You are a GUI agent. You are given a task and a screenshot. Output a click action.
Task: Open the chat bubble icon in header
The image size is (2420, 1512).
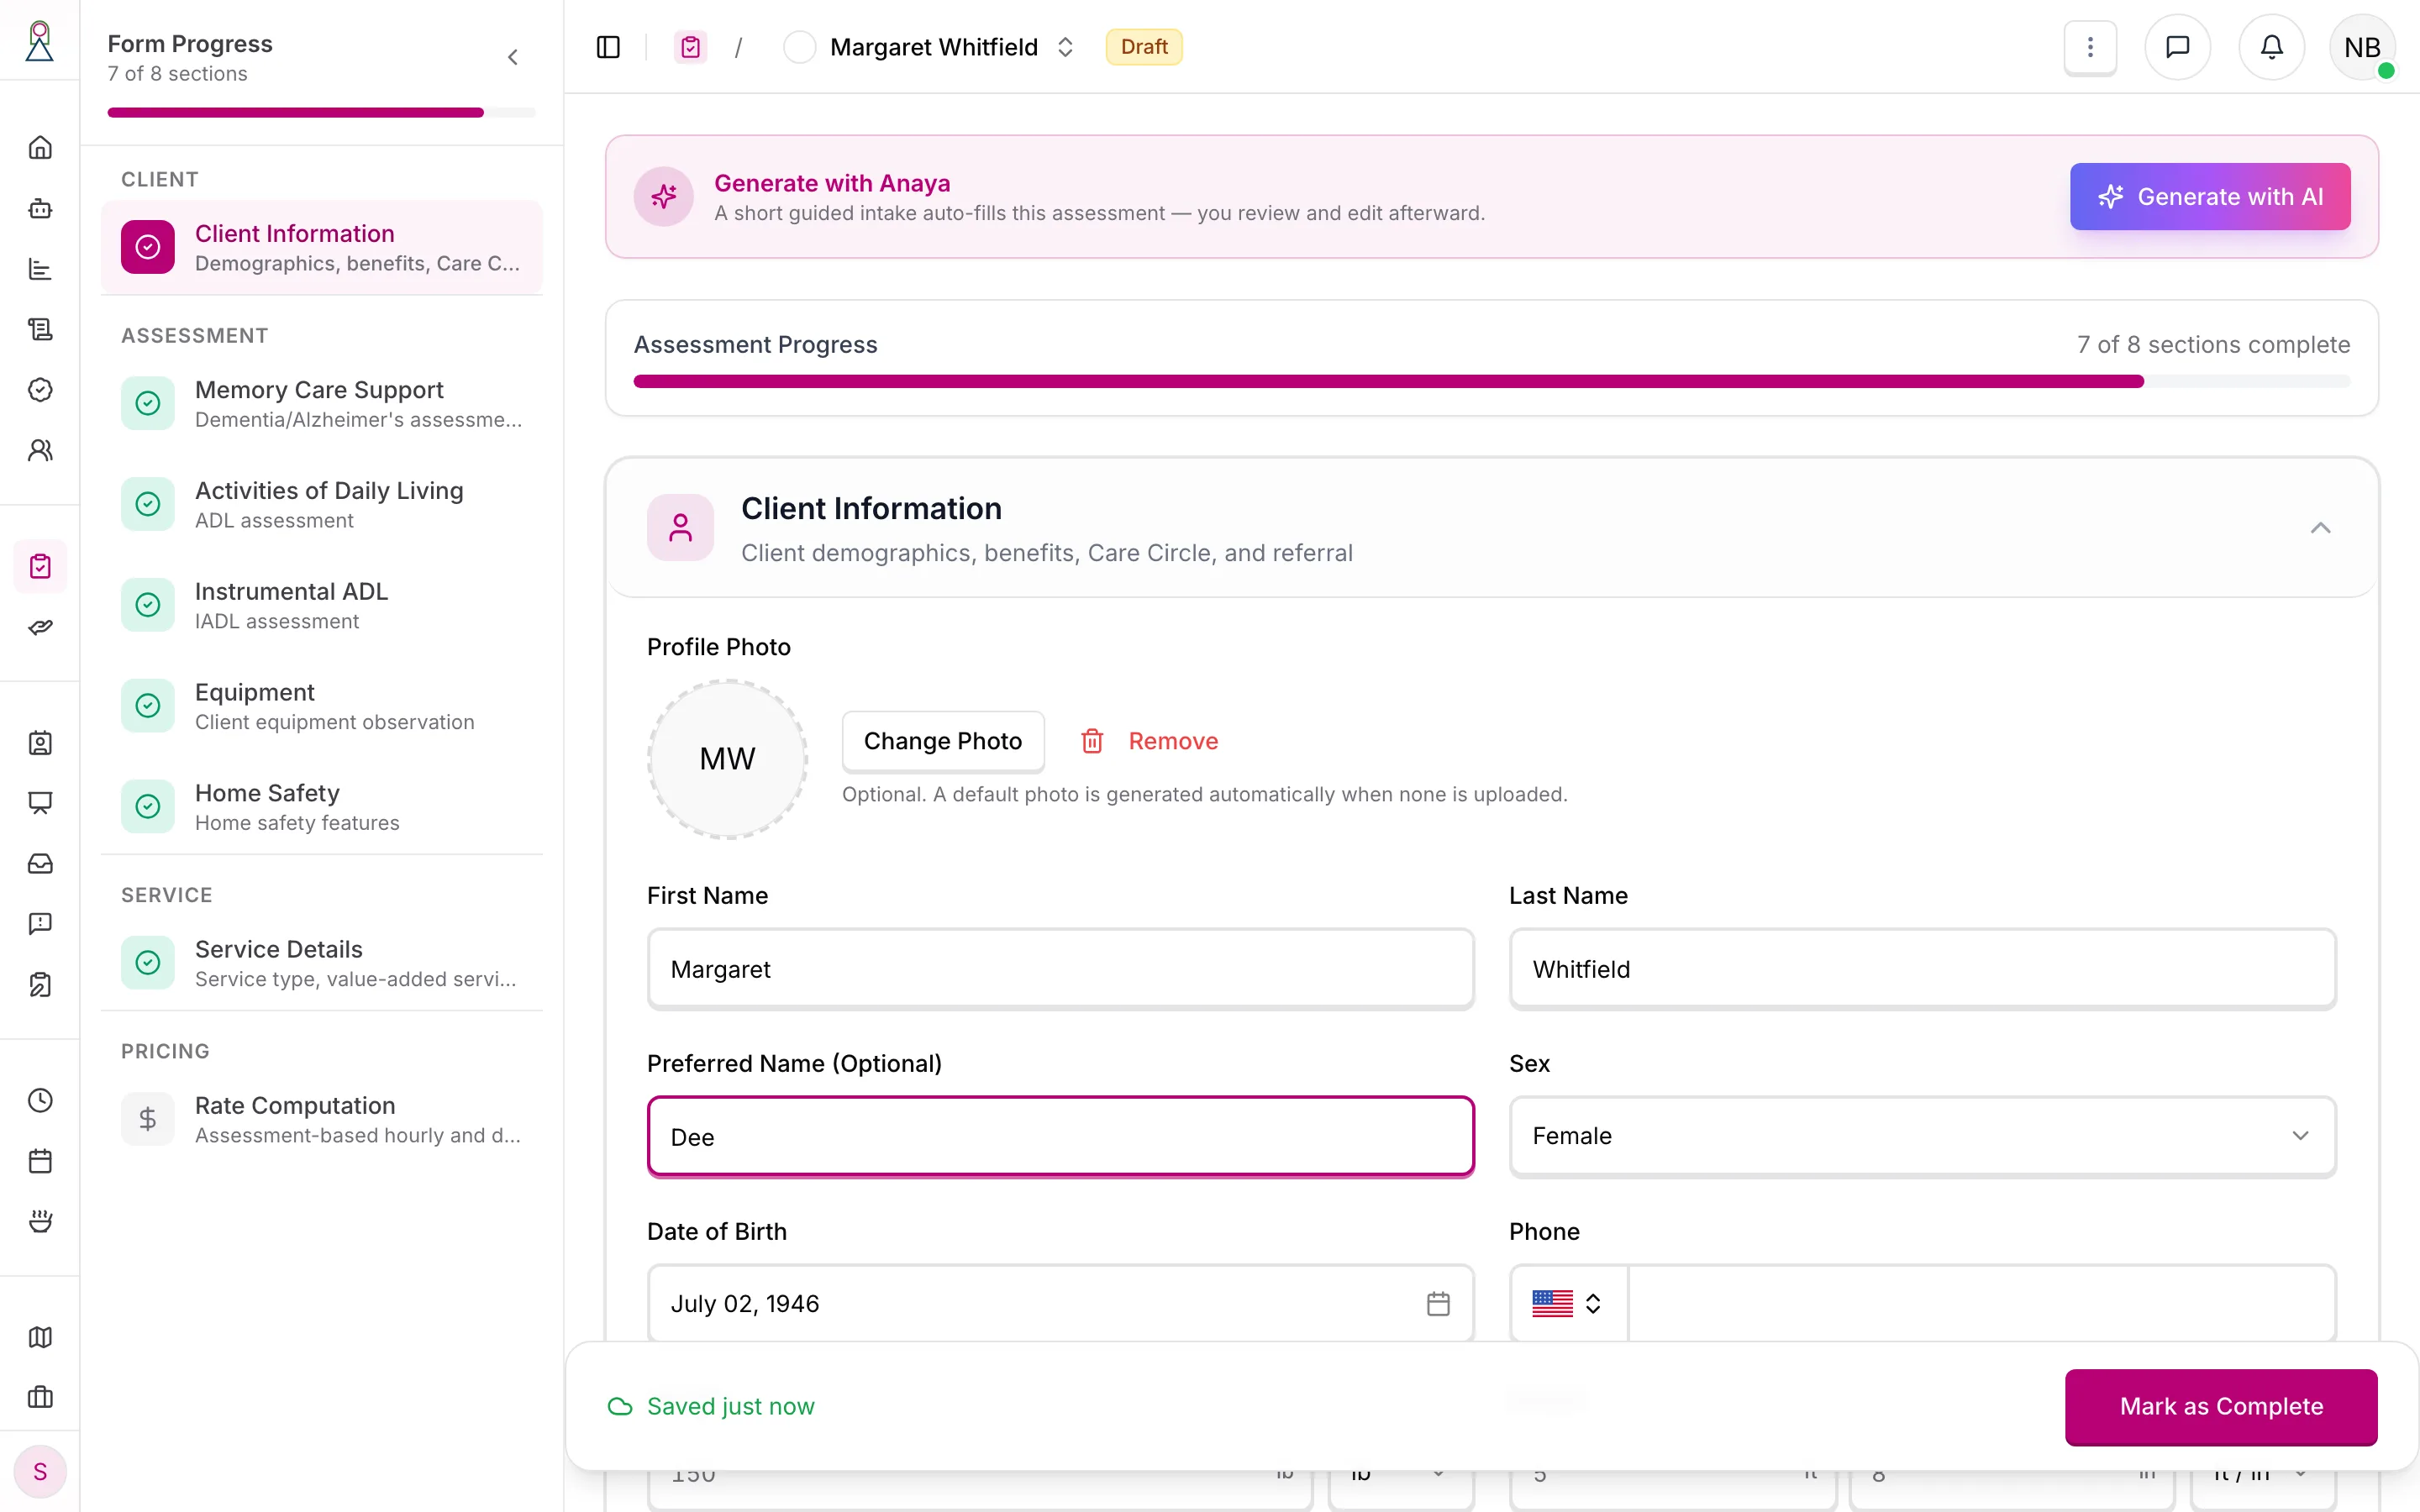pyautogui.click(x=2177, y=47)
